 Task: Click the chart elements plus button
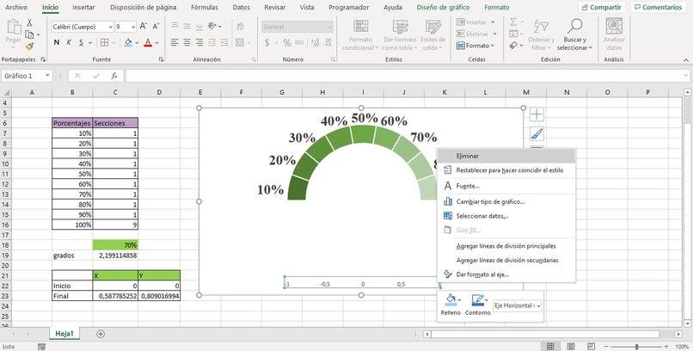tap(537, 114)
